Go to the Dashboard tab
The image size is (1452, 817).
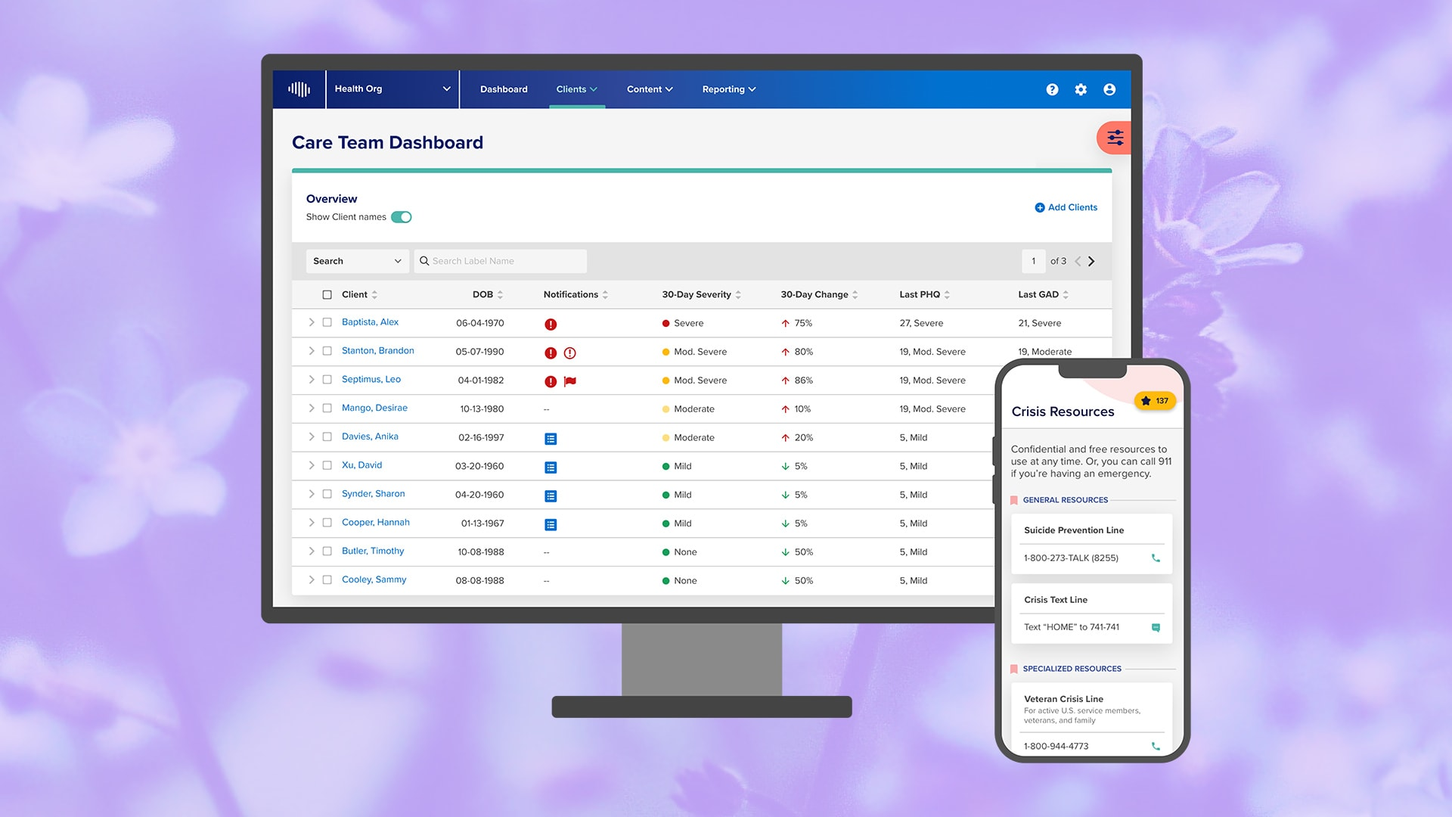tap(504, 89)
